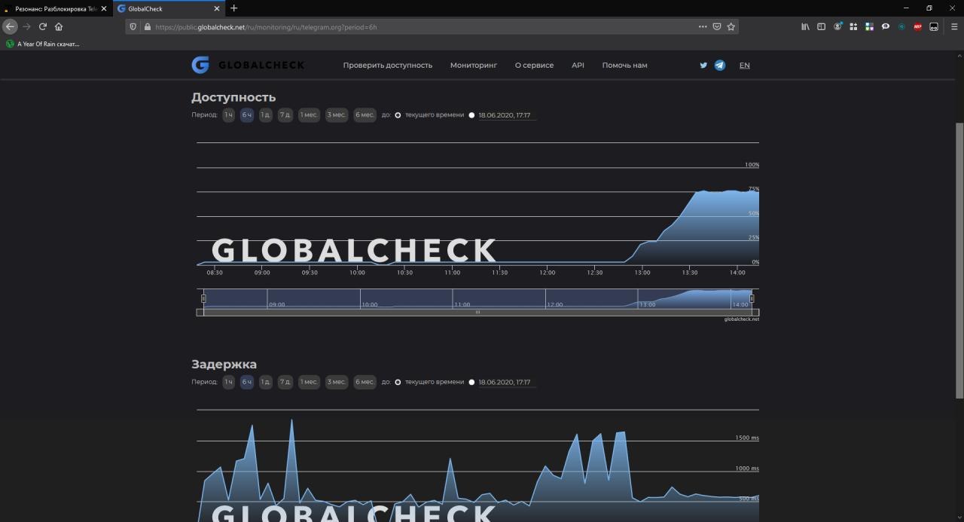964x522 pixels.
Task: Open the page actions three-dot menu
Action: click(x=703, y=26)
